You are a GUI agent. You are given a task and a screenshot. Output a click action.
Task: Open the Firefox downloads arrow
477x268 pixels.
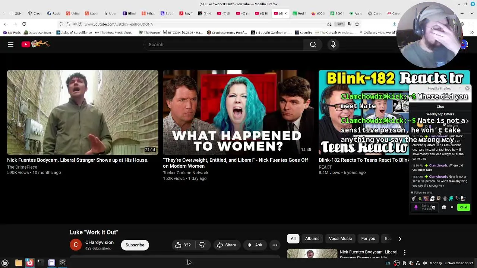(x=394, y=24)
